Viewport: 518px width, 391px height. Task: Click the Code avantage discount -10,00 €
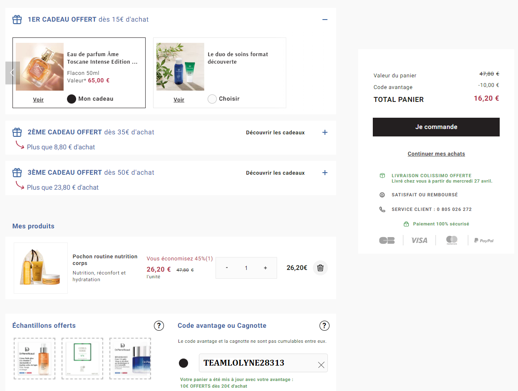coord(488,85)
